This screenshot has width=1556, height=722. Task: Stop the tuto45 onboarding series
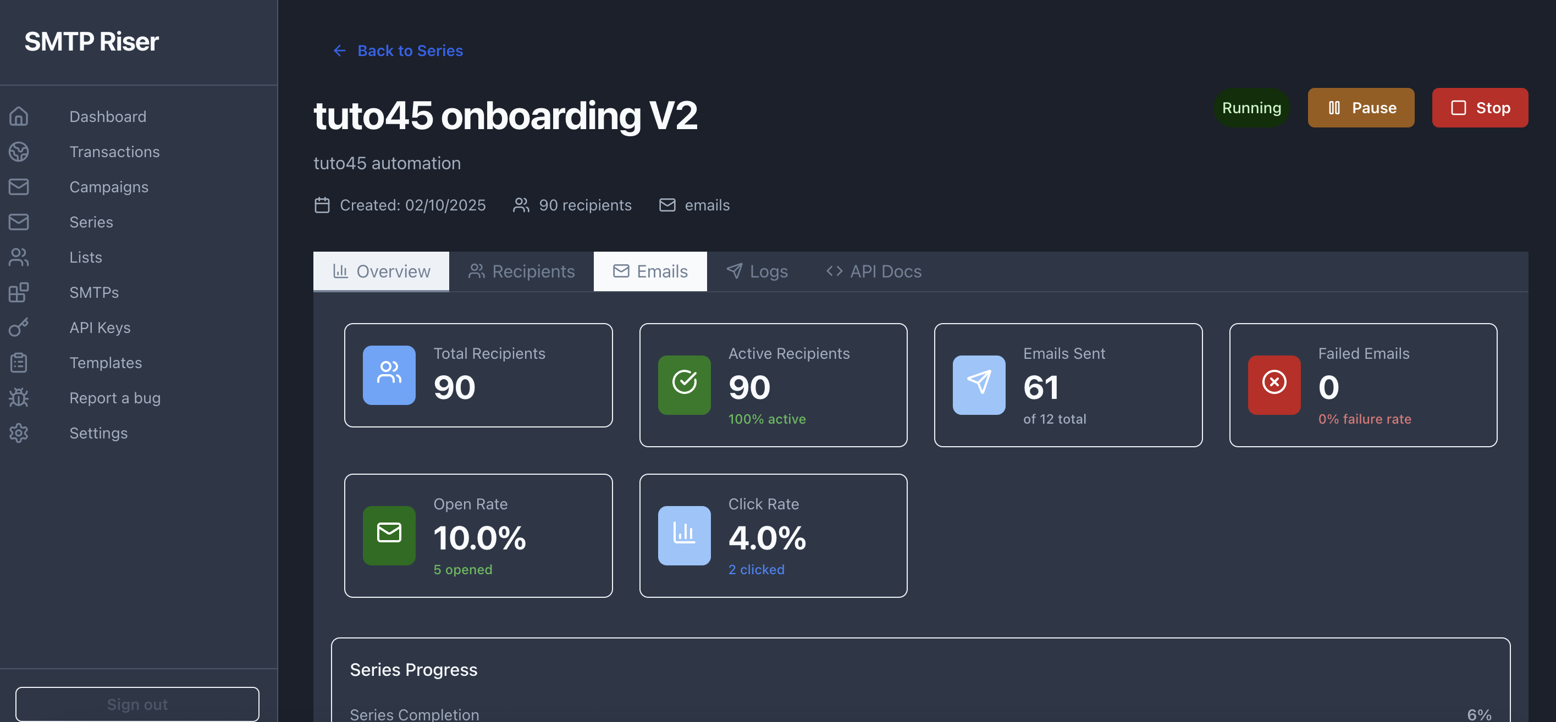tap(1479, 108)
